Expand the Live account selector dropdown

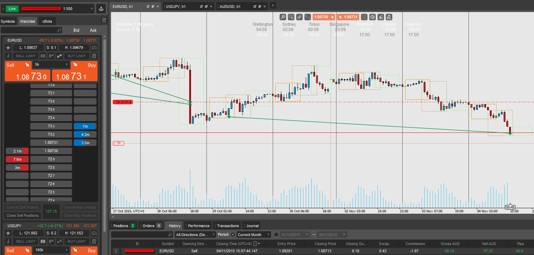click(92, 9)
